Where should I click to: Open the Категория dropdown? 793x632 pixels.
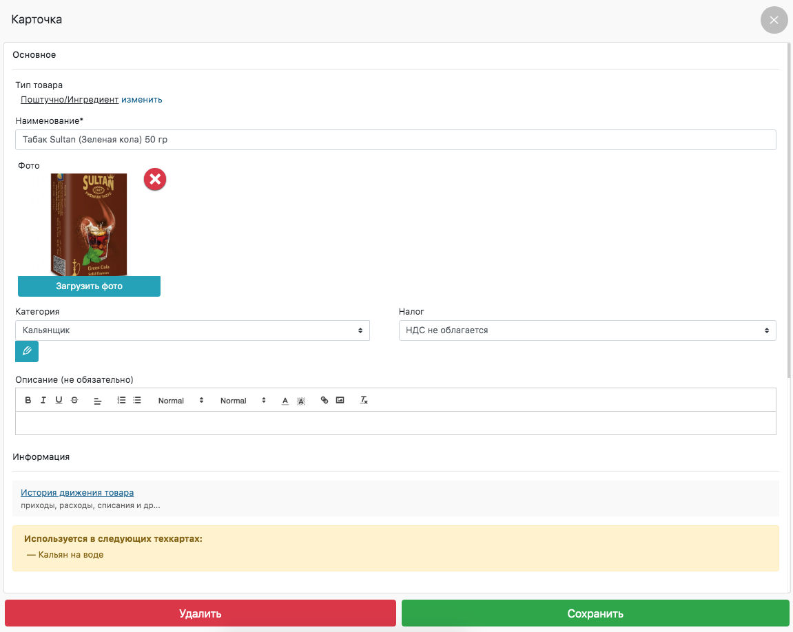pos(192,330)
